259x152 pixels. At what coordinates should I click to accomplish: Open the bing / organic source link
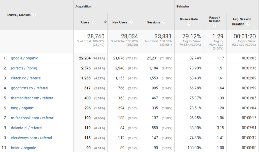(22, 108)
